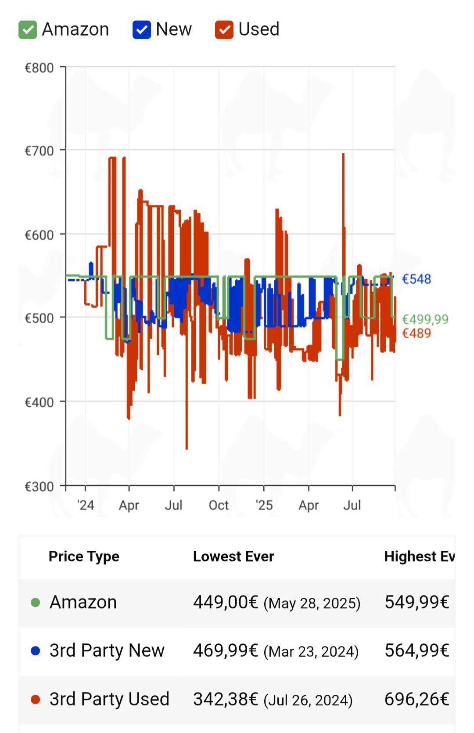The image size is (474, 733).
Task: Click the 449,00€ lowest Amazon price
Action: (225, 602)
